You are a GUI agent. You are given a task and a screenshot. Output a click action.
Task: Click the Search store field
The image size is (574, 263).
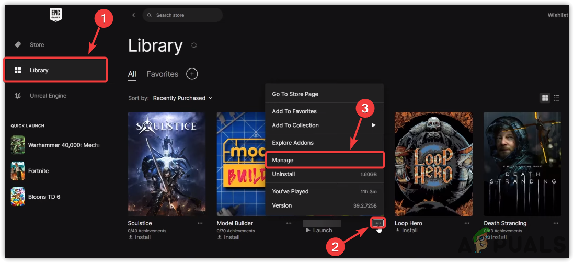tap(182, 15)
